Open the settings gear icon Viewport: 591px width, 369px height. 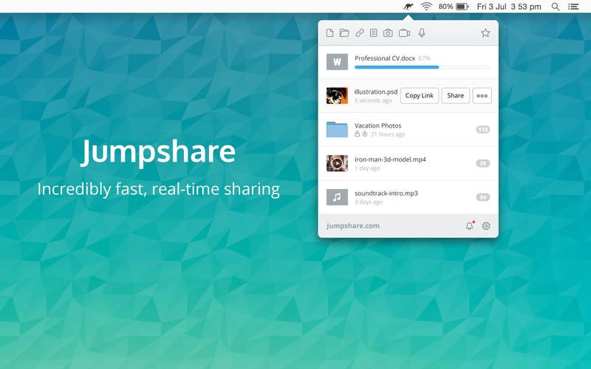[486, 226]
